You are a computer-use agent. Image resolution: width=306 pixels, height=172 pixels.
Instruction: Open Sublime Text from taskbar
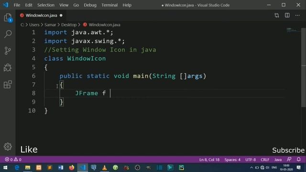tap(50, 168)
